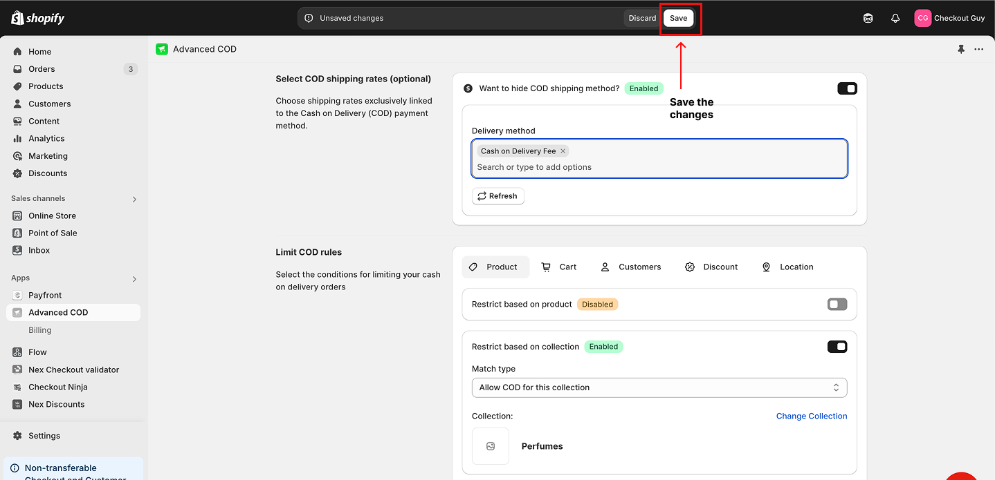
Task: Click the Perfumes collection thumbnail
Action: tap(491, 446)
